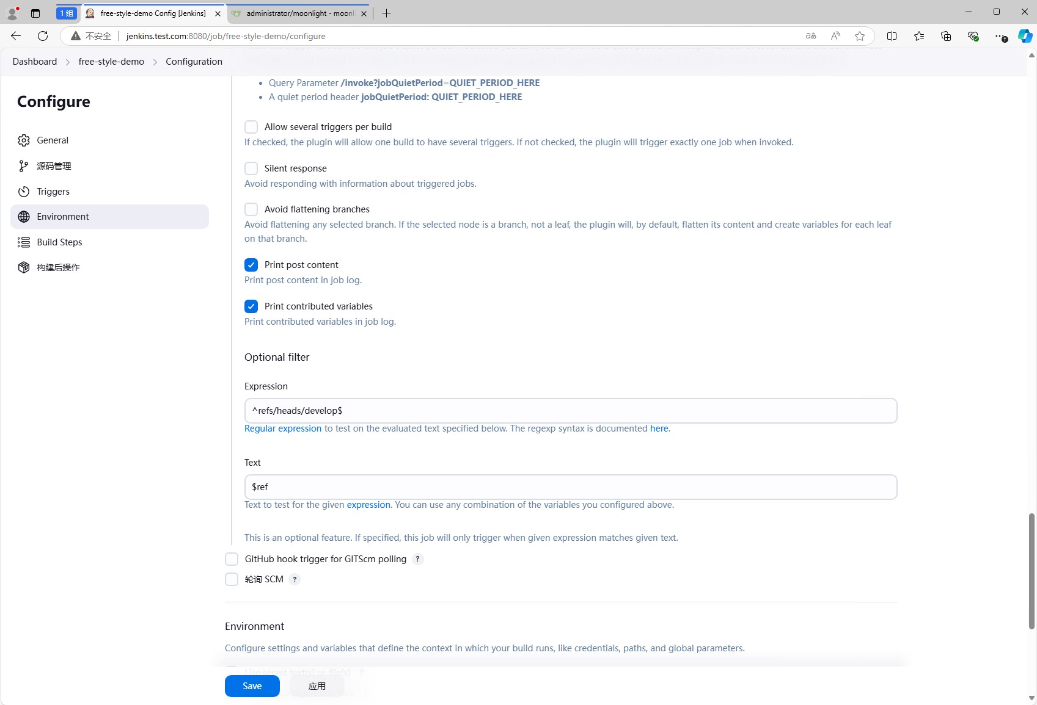Click the scrollbar down arrow
Screen dimensions: 1037x705
pyautogui.click(x=1032, y=698)
